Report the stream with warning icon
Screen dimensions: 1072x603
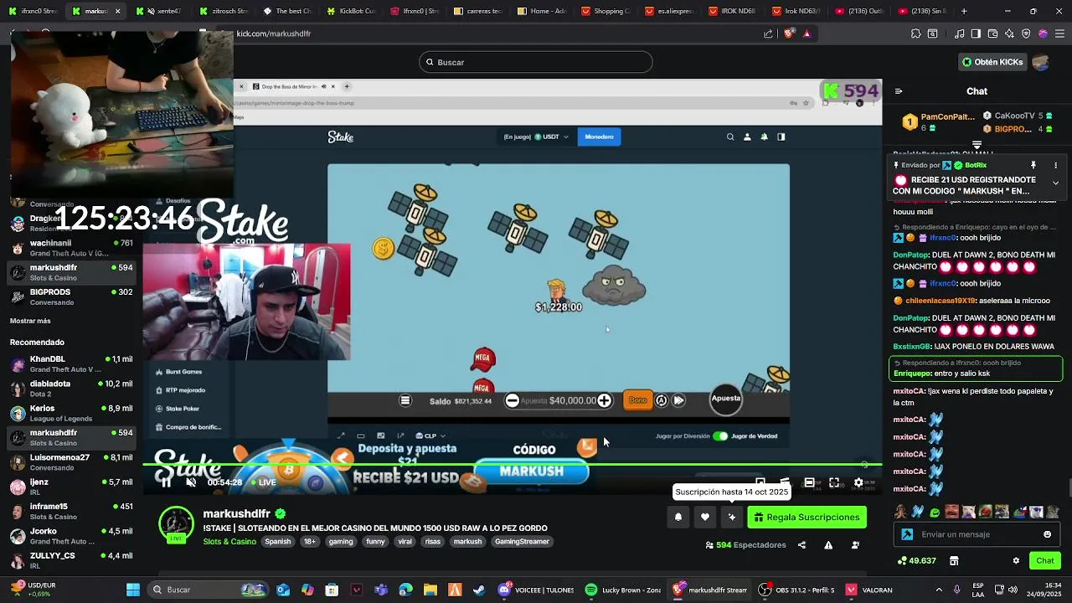828,545
